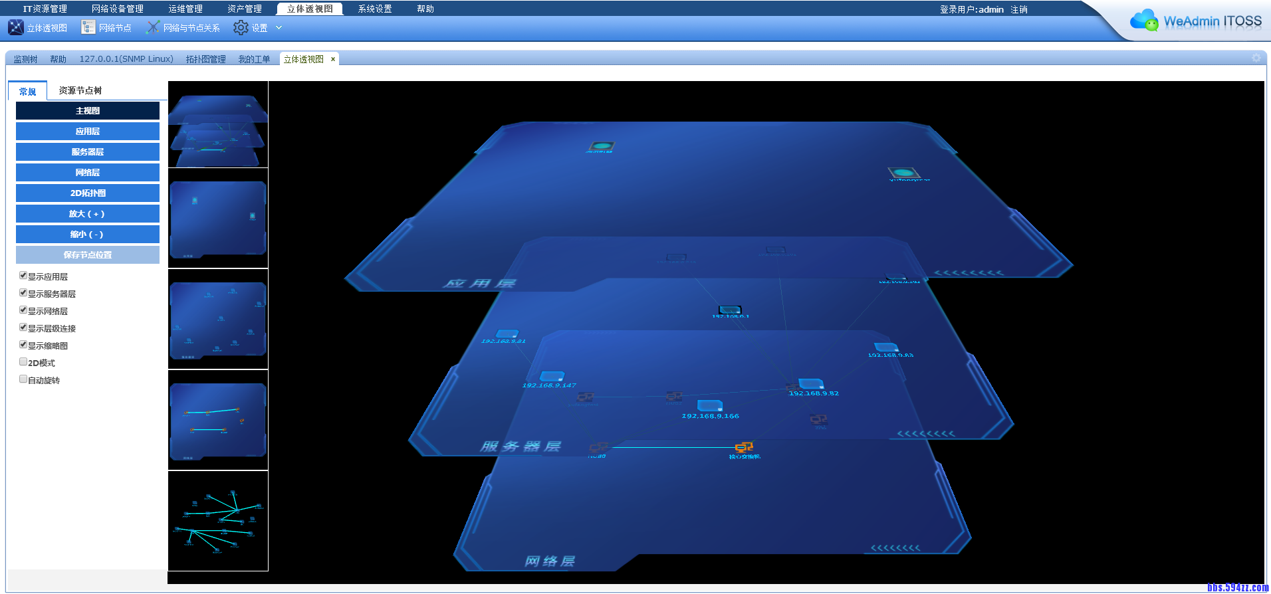Click the 设置 gear icon
Screen dimensions: 1271x594
point(241,27)
